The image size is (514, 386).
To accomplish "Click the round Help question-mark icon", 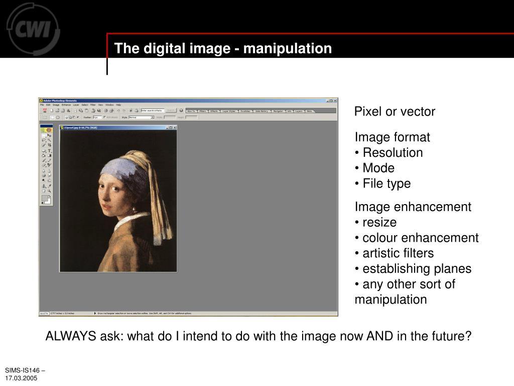I will pyautogui.click(x=181, y=110).
